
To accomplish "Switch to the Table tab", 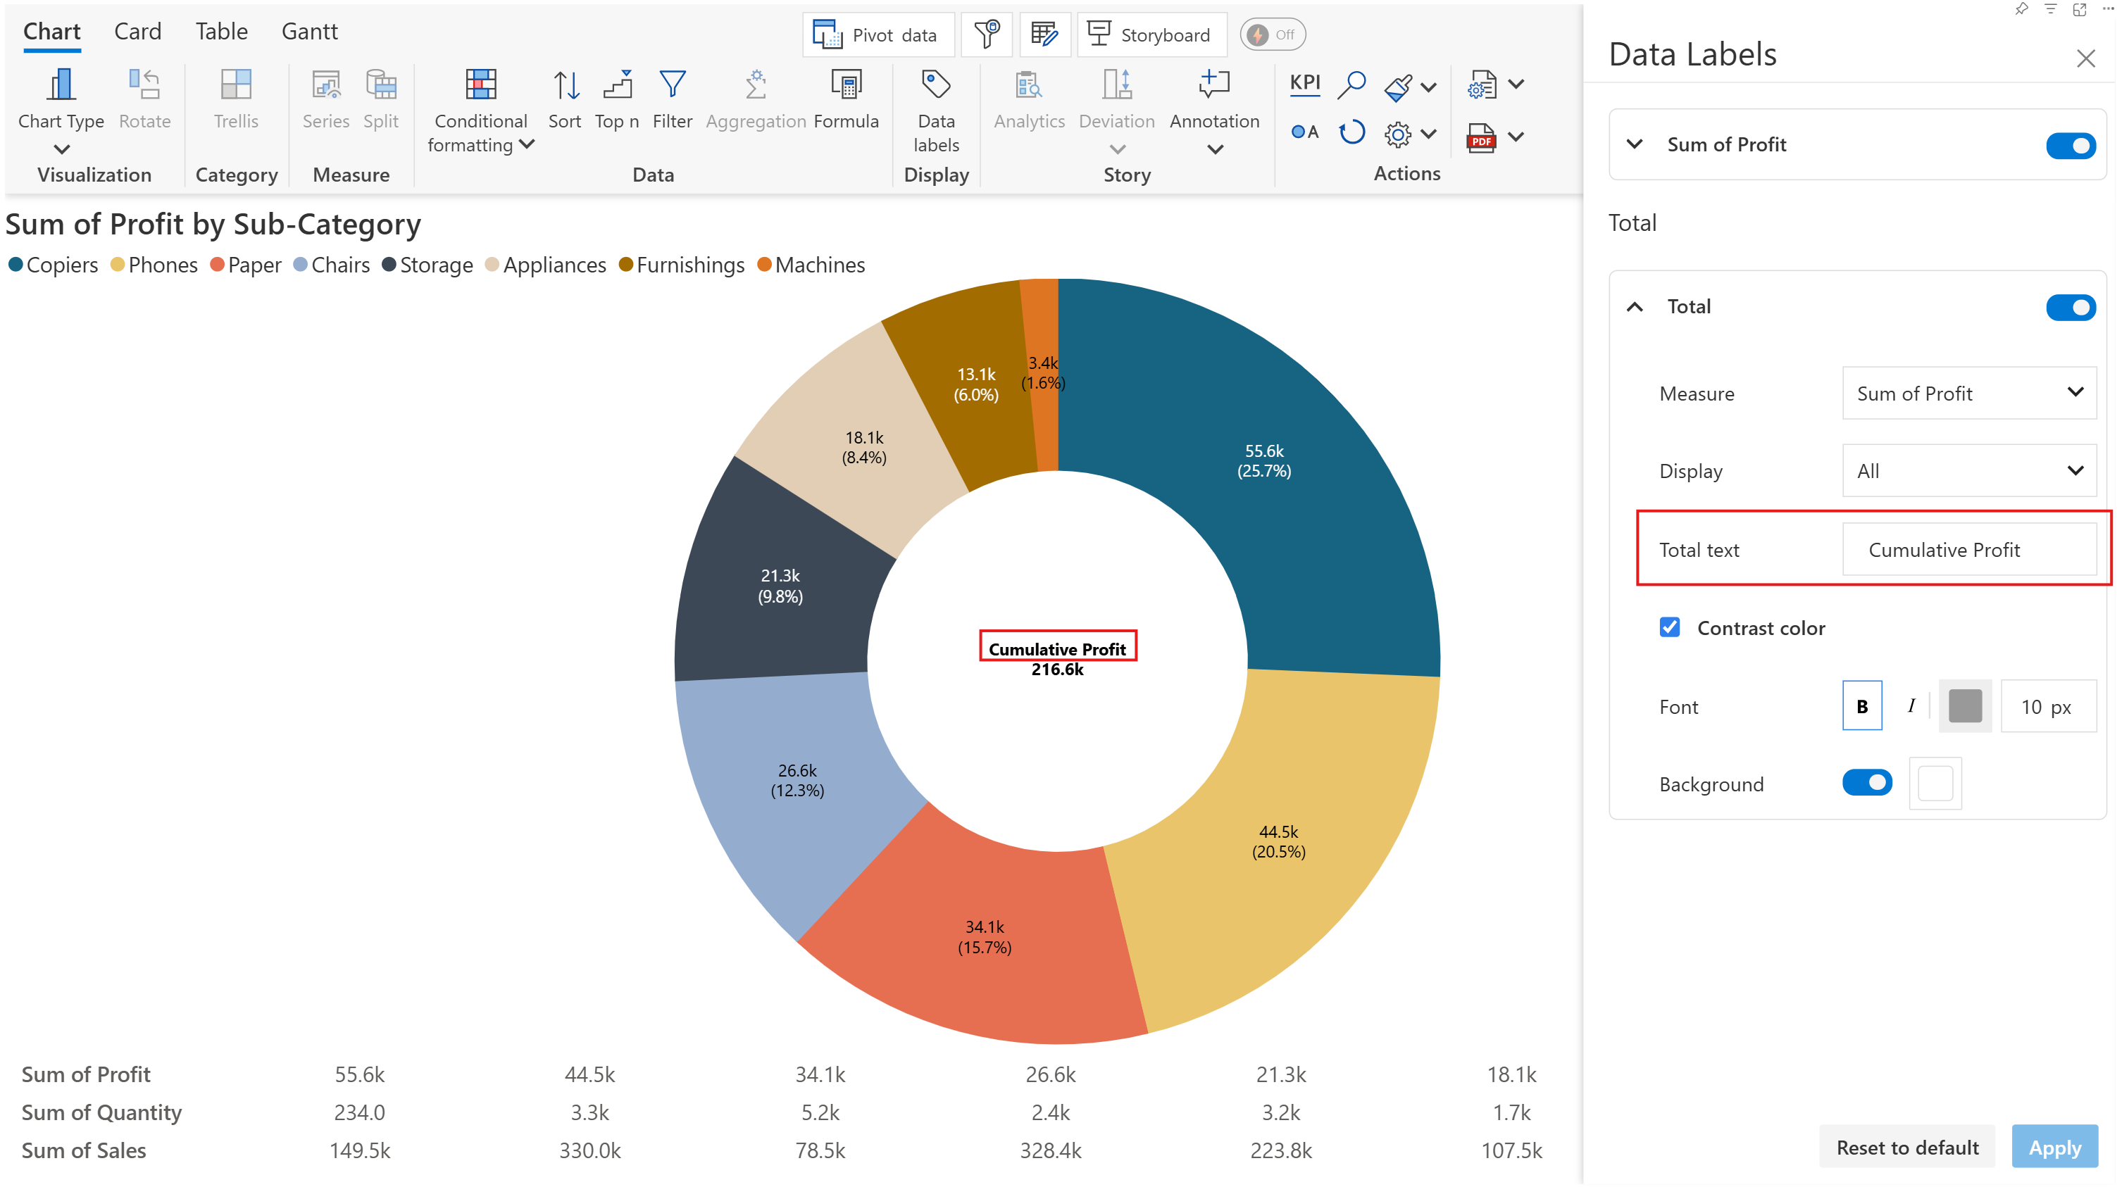I will (221, 31).
